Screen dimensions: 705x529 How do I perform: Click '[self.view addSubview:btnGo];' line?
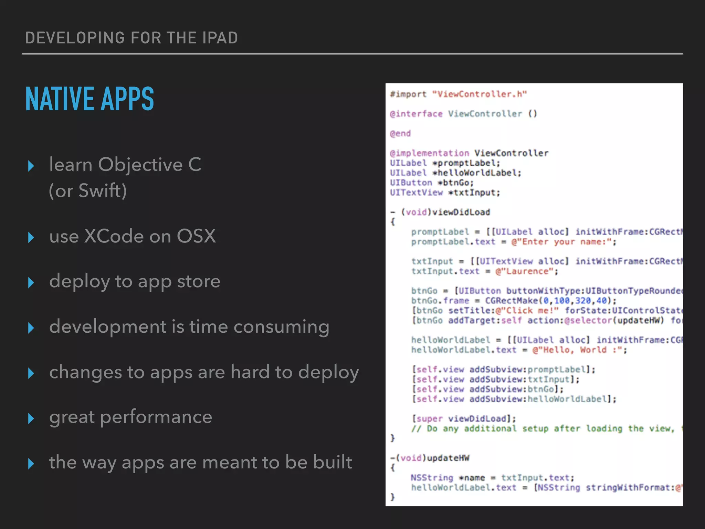(487, 389)
